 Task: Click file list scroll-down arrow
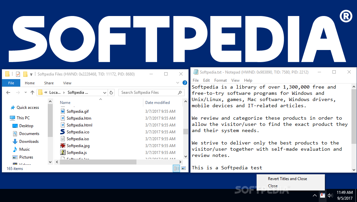tap(186, 157)
